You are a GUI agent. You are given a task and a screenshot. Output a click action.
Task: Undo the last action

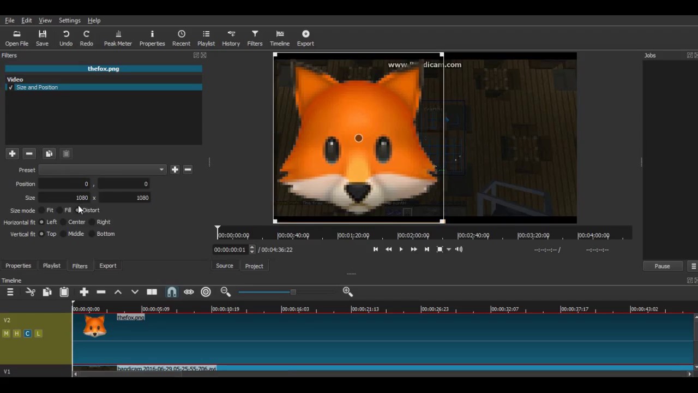(x=66, y=38)
